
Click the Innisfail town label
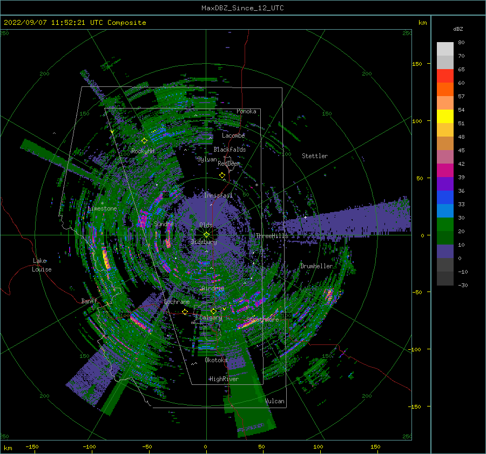[x=219, y=195]
